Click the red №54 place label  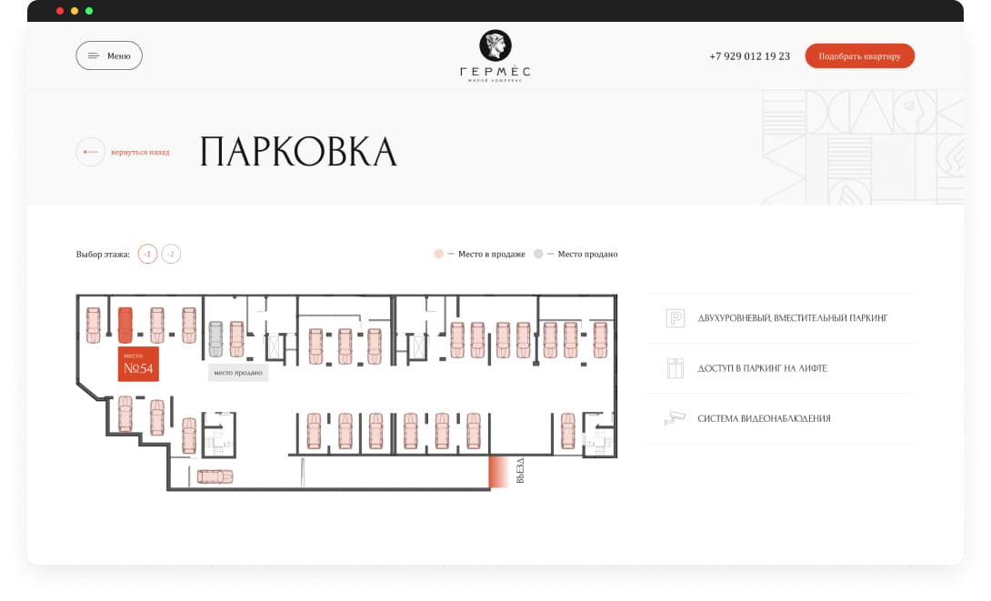(x=138, y=364)
